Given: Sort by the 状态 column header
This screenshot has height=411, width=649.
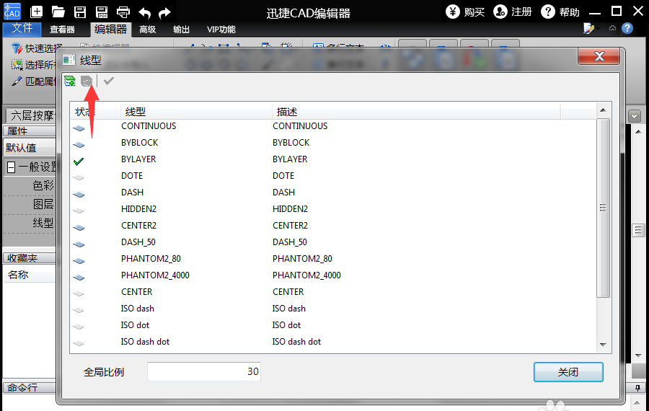Looking at the screenshot, I should coord(96,111).
